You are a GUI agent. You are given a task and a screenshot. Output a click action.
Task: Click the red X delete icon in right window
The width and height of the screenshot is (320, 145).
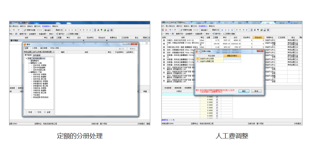point(166,30)
